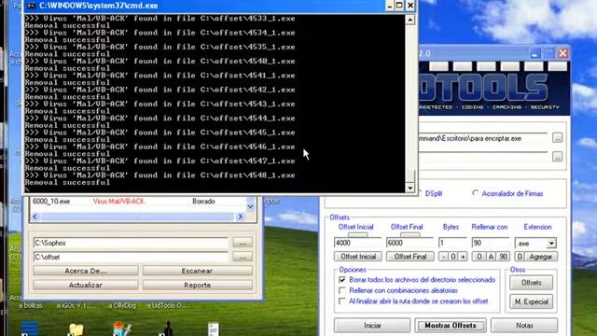
Task: Click the scanner results list down arrow
Action: click(250, 206)
